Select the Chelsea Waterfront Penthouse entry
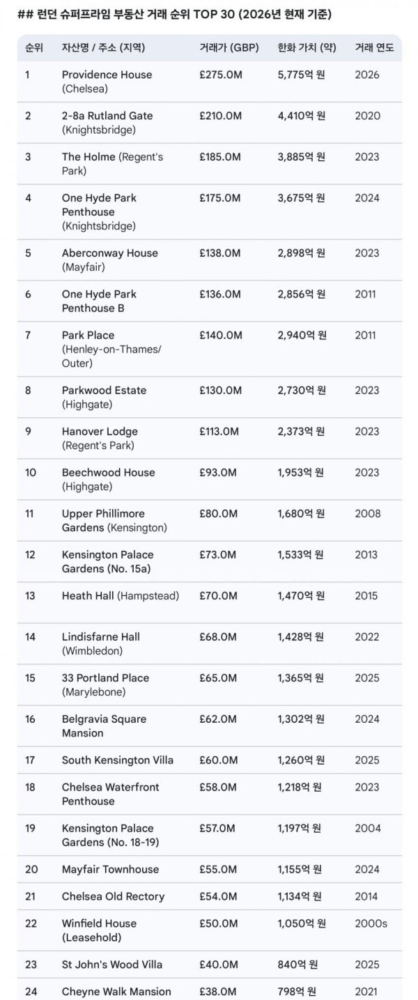The width and height of the screenshot is (418, 1000). [x=110, y=794]
